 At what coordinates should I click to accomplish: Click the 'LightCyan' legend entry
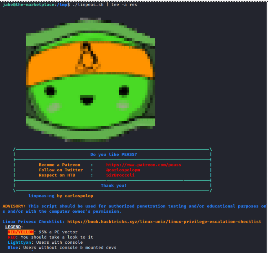19,242
